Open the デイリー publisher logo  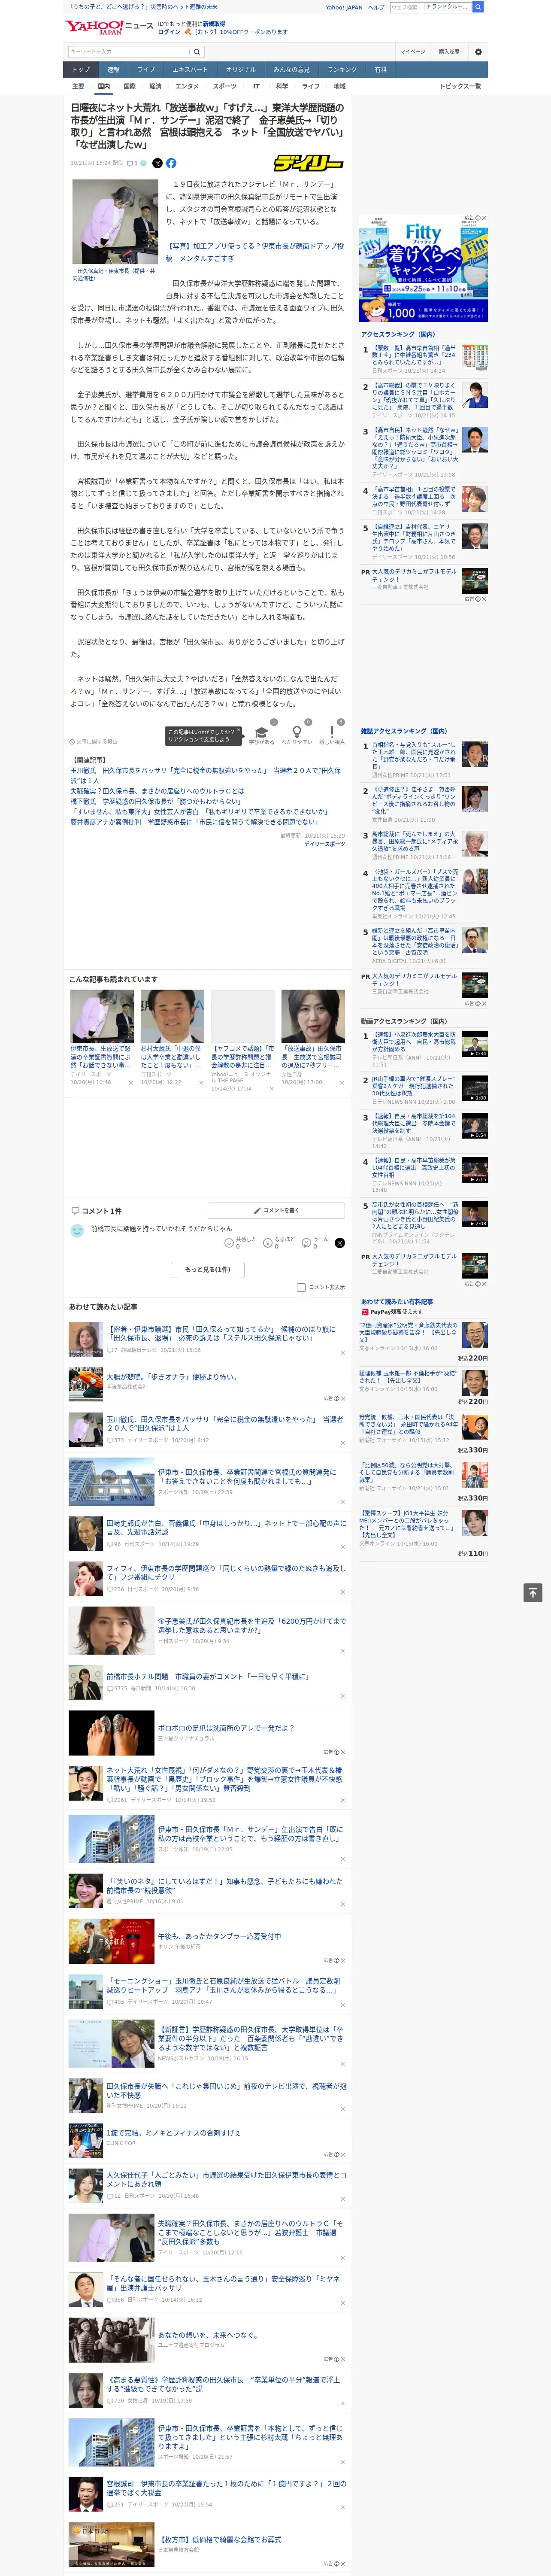[x=309, y=163]
